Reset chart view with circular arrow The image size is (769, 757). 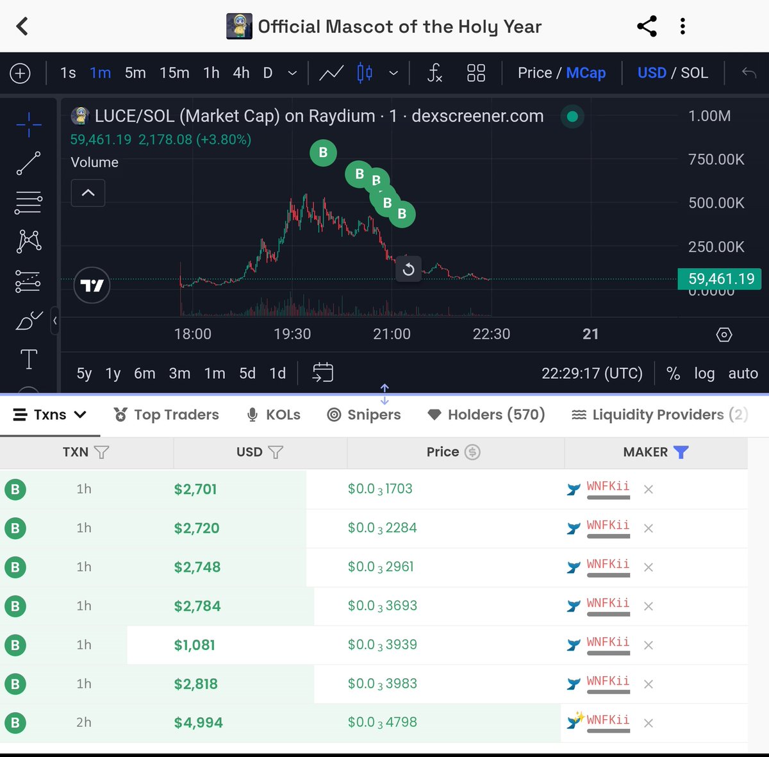click(x=408, y=269)
